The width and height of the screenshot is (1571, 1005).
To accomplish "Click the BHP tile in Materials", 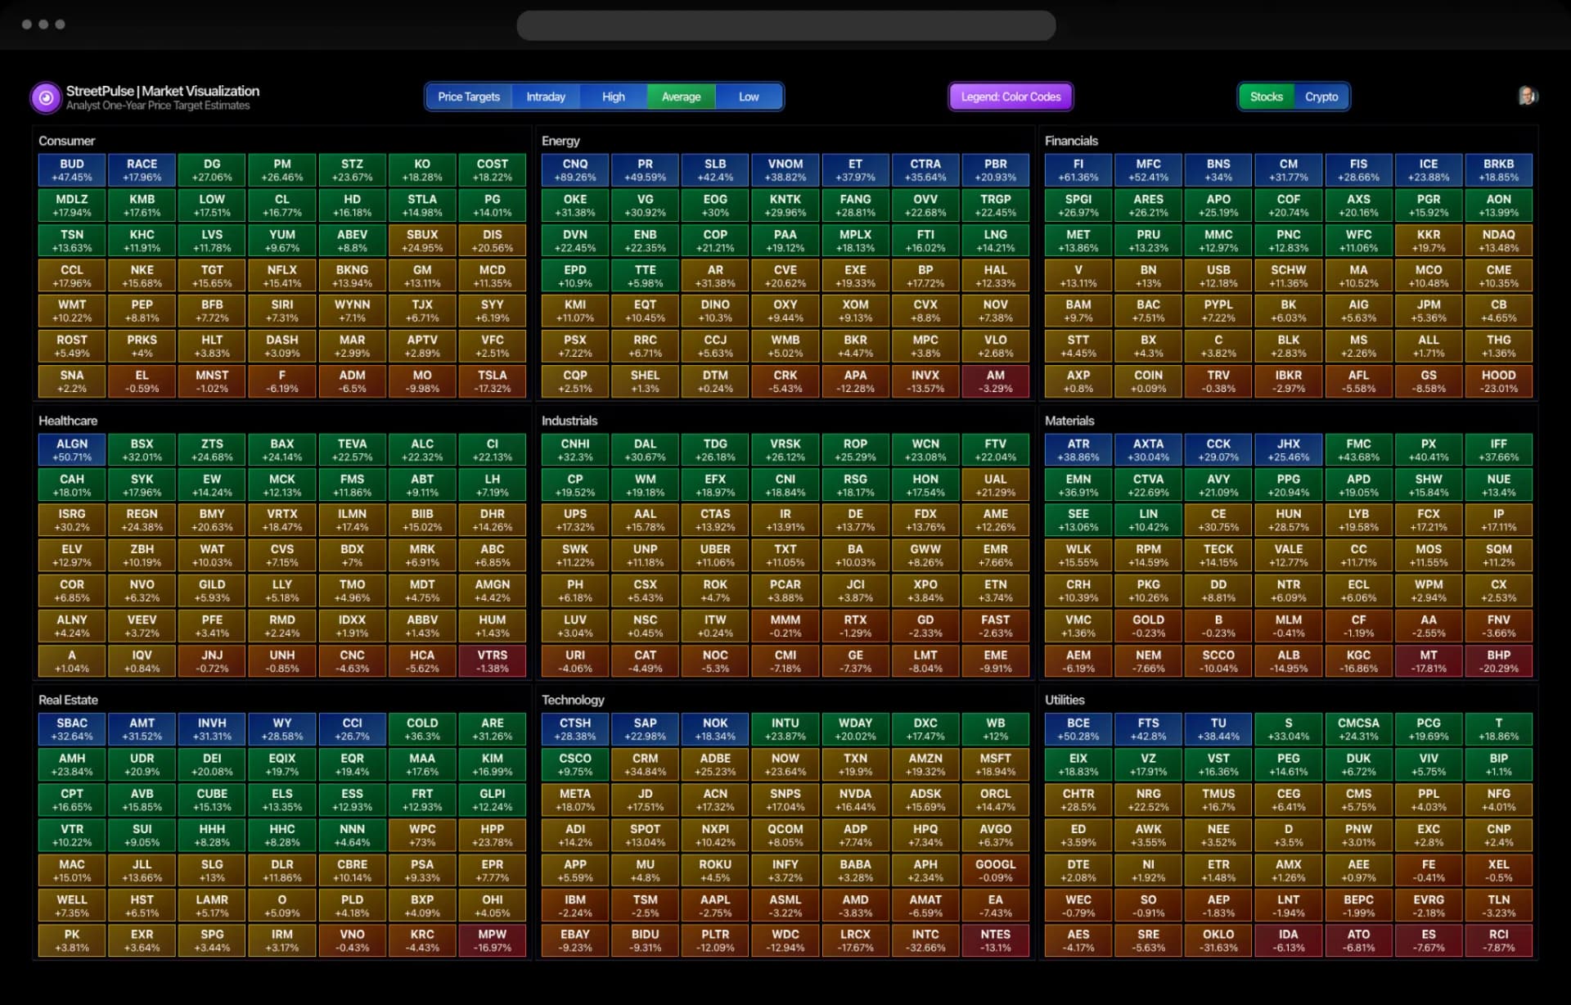I will click(x=1498, y=661).
